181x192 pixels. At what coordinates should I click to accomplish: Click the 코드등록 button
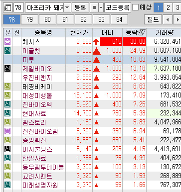[118, 7]
